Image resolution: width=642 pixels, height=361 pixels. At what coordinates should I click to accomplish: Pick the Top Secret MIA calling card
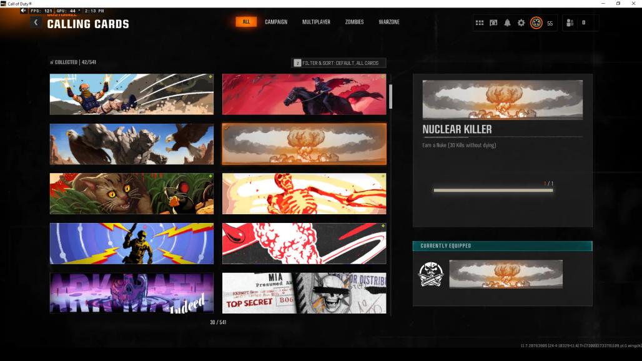coord(304,292)
